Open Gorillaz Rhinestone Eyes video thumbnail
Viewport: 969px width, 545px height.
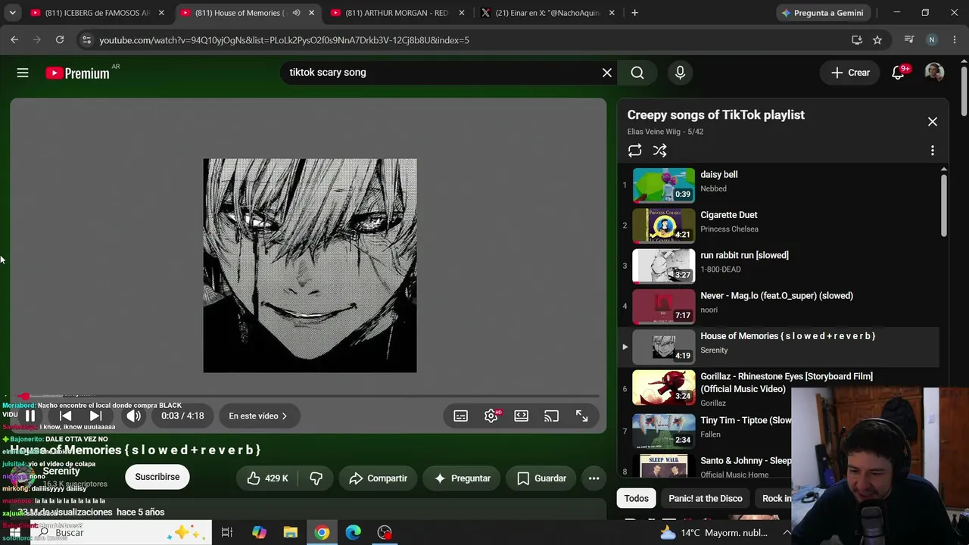pyautogui.click(x=664, y=388)
